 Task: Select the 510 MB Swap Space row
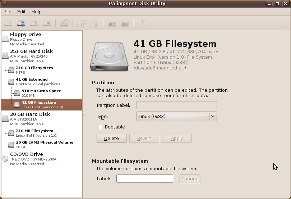point(42,93)
